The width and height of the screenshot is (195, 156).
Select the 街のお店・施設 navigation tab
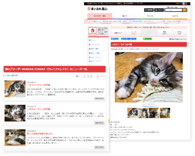click(x=100, y=16)
